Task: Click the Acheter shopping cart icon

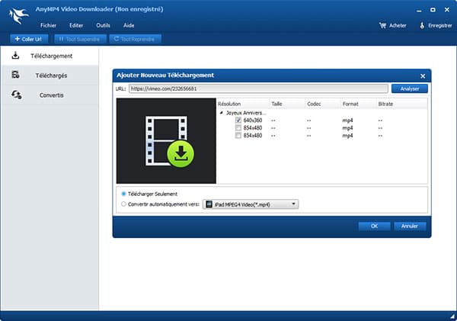Action: (x=382, y=25)
